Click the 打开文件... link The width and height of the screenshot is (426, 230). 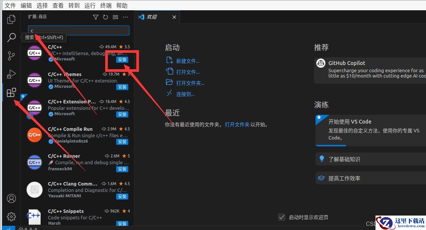pos(188,72)
